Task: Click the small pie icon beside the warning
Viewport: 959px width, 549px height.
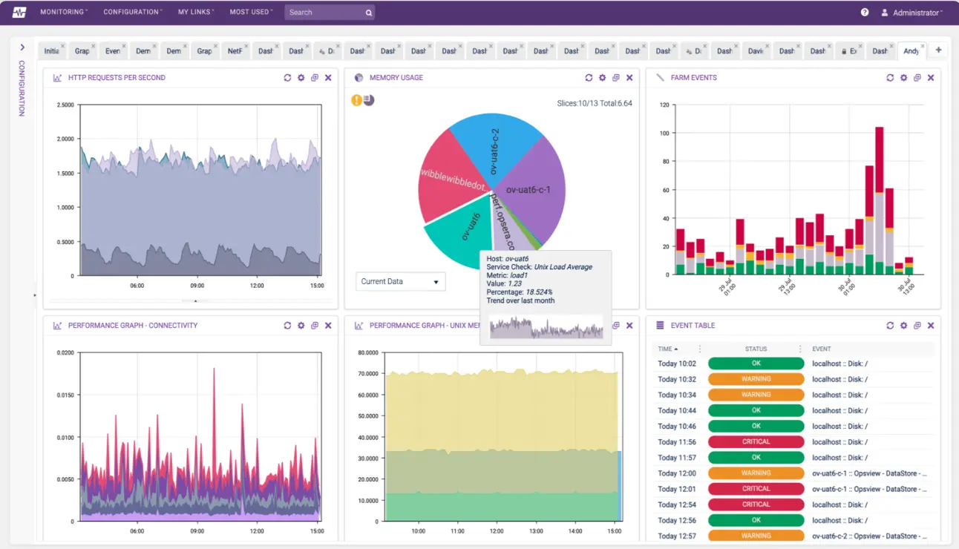Action: tap(369, 100)
